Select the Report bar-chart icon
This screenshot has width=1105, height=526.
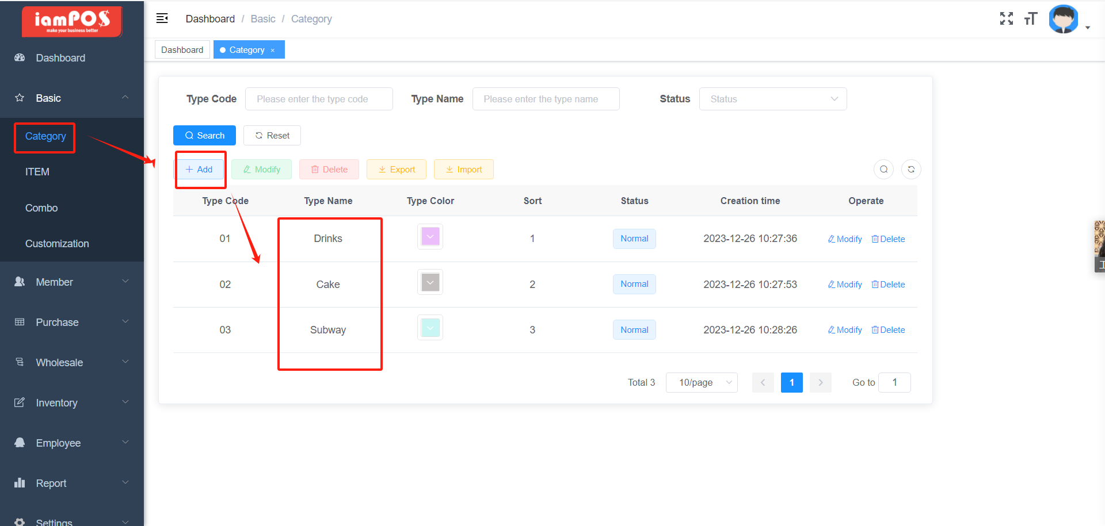20,483
